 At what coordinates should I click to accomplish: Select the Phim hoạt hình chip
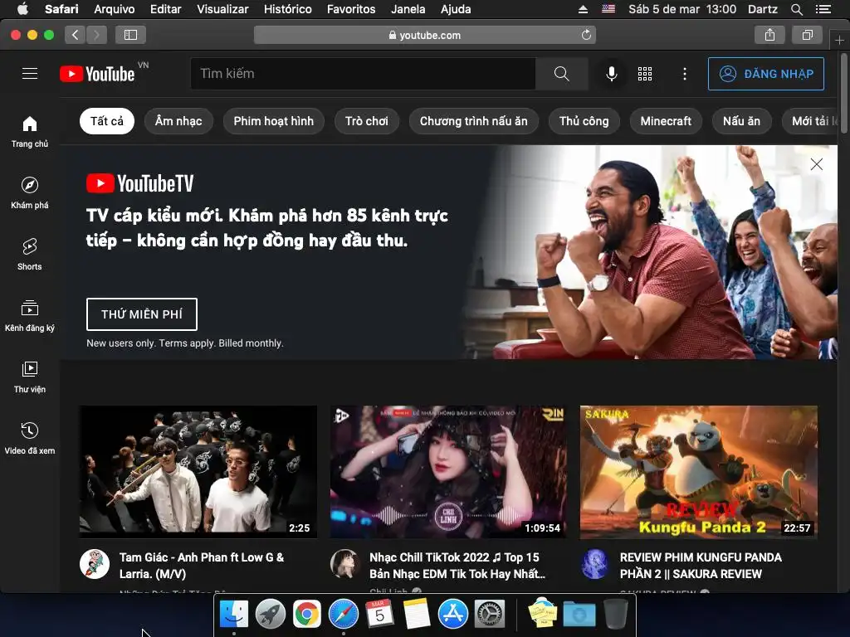pyautogui.click(x=273, y=121)
